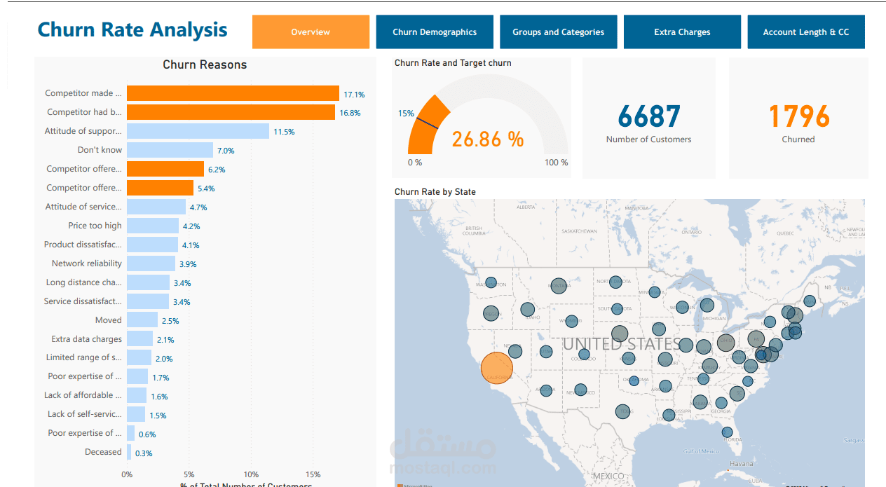Click the Price too high bar

coord(153,226)
